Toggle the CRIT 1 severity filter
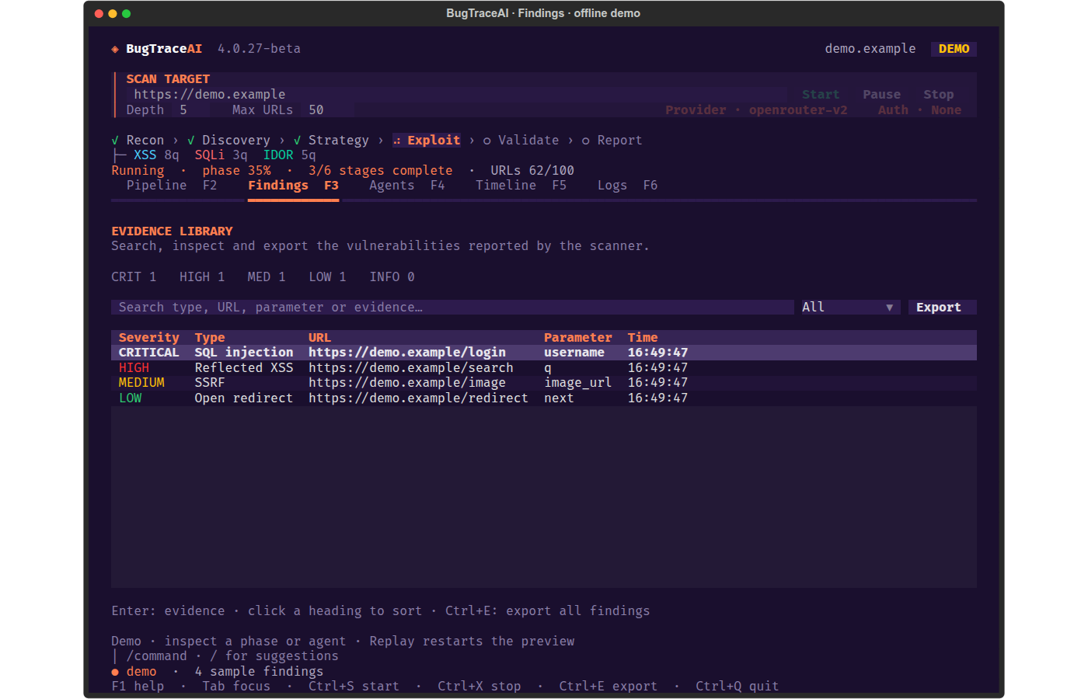This screenshot has width=1088, height=699. pos(134,277)
